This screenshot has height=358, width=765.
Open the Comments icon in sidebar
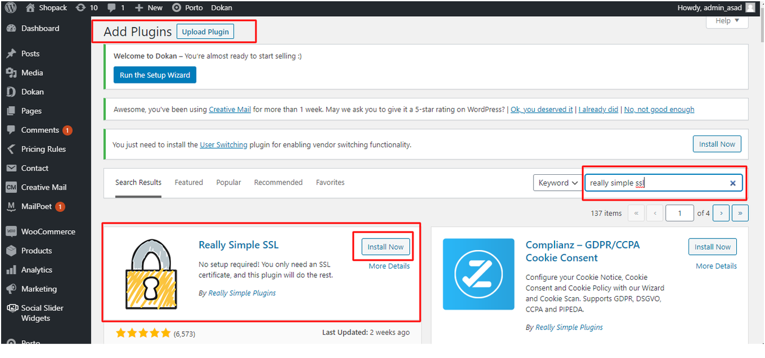tap(11, 130)
